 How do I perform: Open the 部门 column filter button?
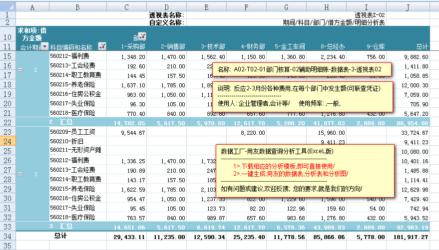pyautogui.click(x=141, y=36)
